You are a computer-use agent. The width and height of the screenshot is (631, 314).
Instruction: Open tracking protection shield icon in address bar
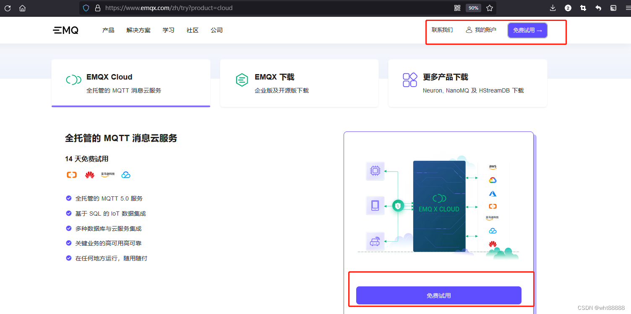[x=86, y=8]
